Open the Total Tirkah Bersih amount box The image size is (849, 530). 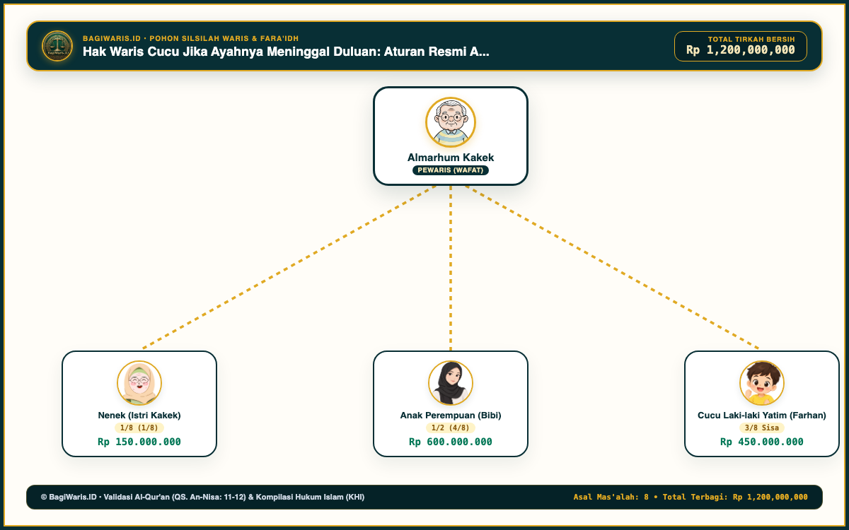click(741, 46)
